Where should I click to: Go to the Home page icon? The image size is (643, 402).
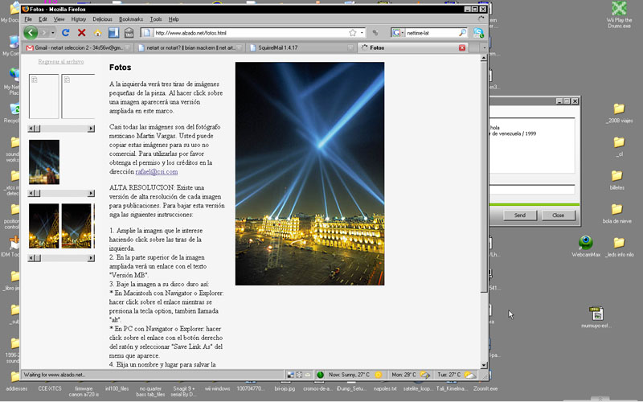(x=97, y=33)
